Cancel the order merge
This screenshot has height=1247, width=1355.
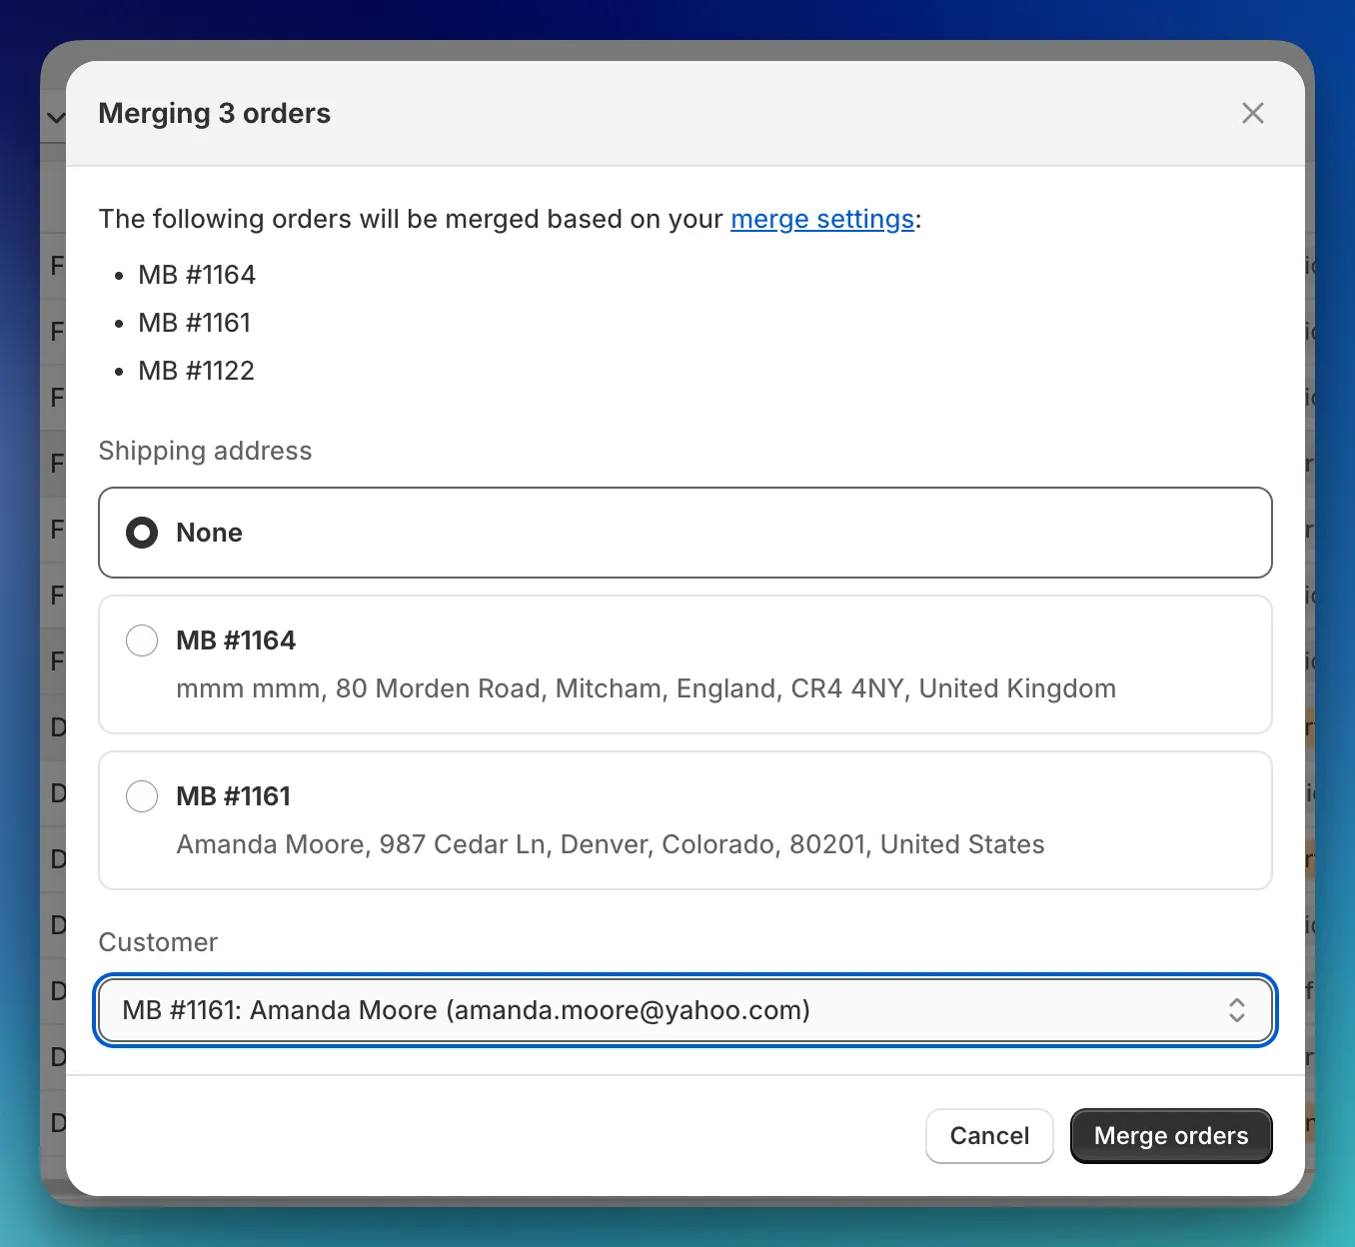pyautogui.click(x=988, y=1135)
